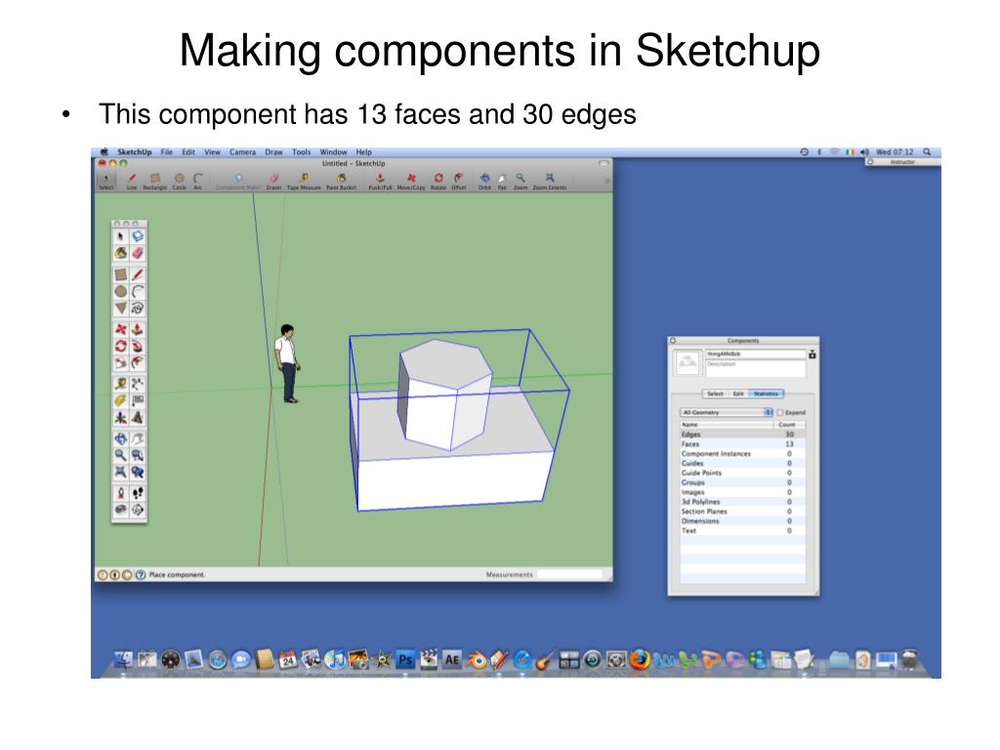The height and width of the screenshot is (750, 1000).
Task: Open Spotlight search in menu bar
Action: click(928, 152)
